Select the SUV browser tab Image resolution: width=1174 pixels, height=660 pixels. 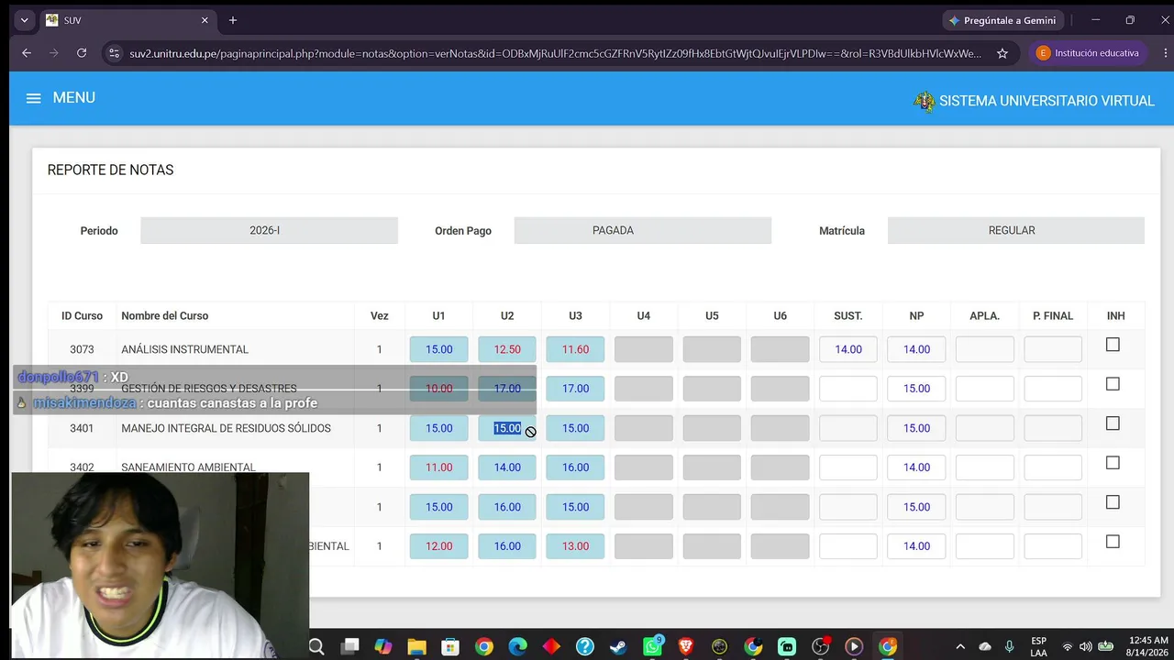(128, 20)
